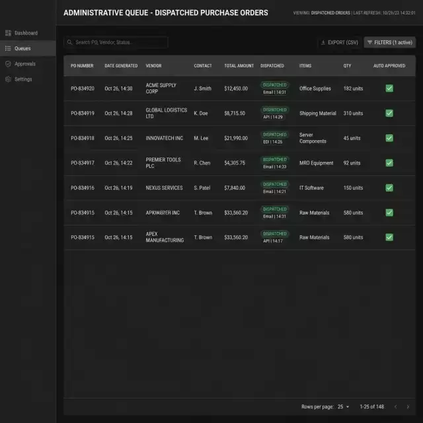Click the search magnifier icon
Screen dimensions: 423x423
tap(69, 42)
